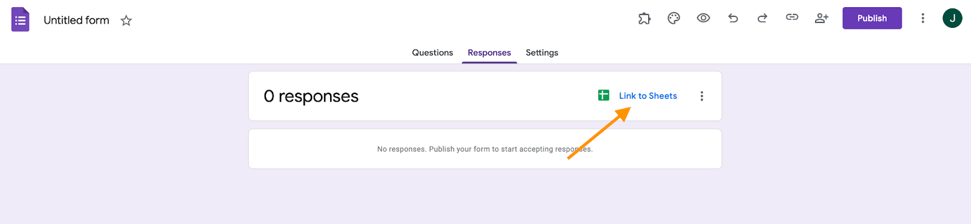
Task: Click the Untitled form title field
Action: (76, 20)
